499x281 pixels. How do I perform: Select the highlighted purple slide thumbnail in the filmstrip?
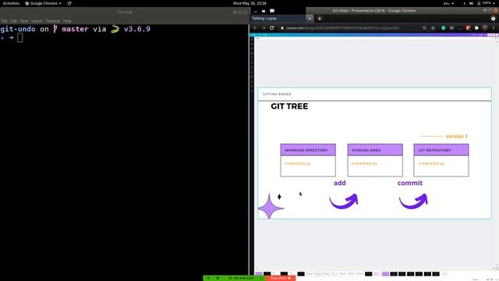click(385, 274)
